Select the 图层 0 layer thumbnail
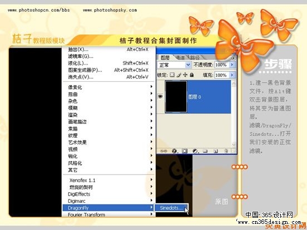This screenshot has height=230, width=307. [176, 97]
